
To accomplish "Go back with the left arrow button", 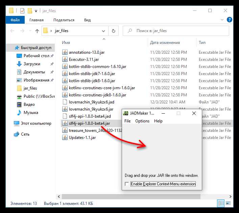I will pyautogui.click(x=12, y=31).
